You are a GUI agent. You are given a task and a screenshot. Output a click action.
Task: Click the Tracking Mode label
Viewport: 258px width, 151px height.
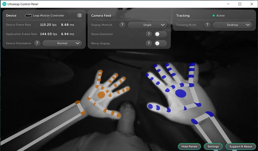[x=186, y=25]
